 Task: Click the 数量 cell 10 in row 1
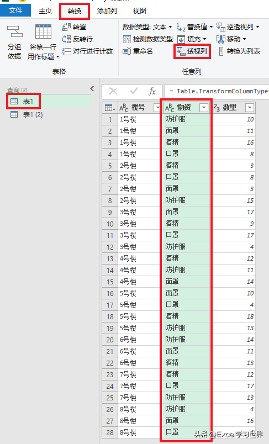coord(233,119)
